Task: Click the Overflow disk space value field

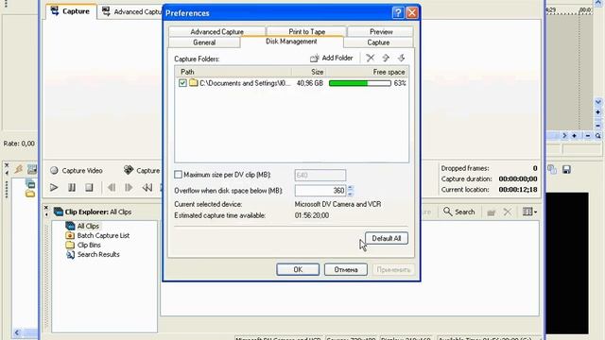Action: (320, 191)
